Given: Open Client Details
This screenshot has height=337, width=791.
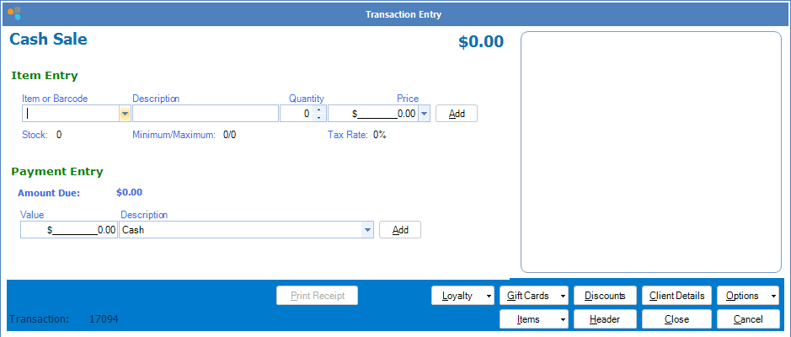Looking at the screenshot, I should tap(677, 296).
